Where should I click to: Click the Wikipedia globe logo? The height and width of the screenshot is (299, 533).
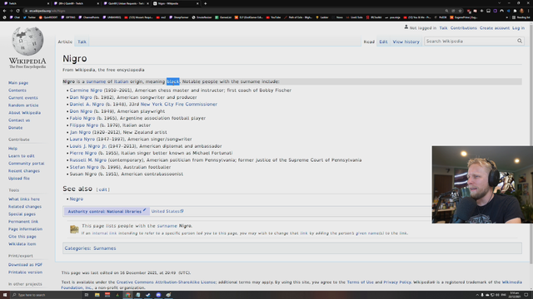click(x=27, y=41)
